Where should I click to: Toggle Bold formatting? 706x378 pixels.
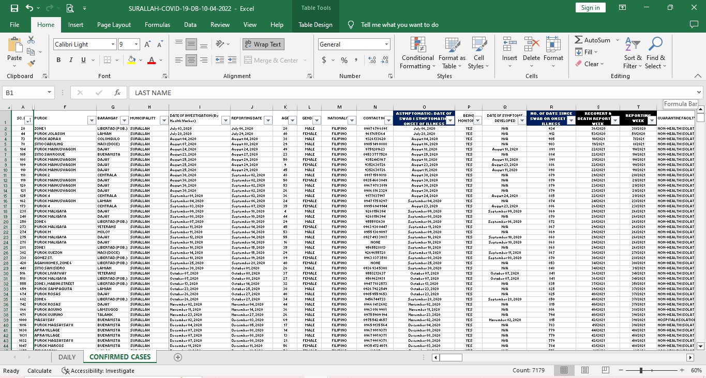tap(58, 60)
